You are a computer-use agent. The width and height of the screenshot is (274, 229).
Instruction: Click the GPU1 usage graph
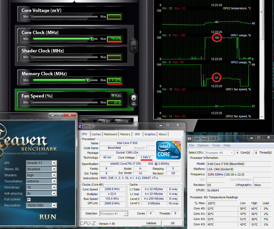(206, 48)
